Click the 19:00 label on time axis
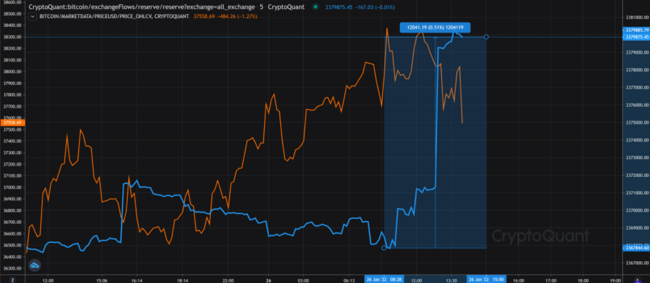The height and width of the screenshot is (283, 650). pyautogui.click(x=615, y=280)
